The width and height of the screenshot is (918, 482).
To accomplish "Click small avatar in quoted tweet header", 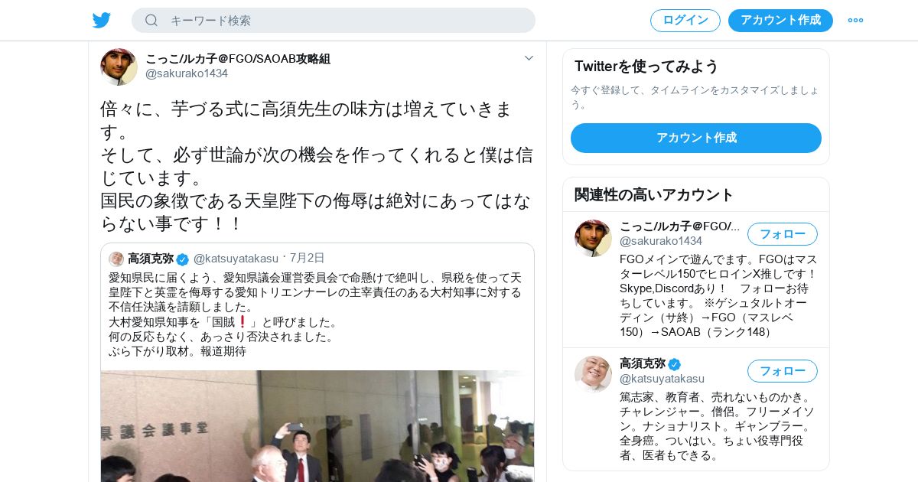I will coord(116,259).
